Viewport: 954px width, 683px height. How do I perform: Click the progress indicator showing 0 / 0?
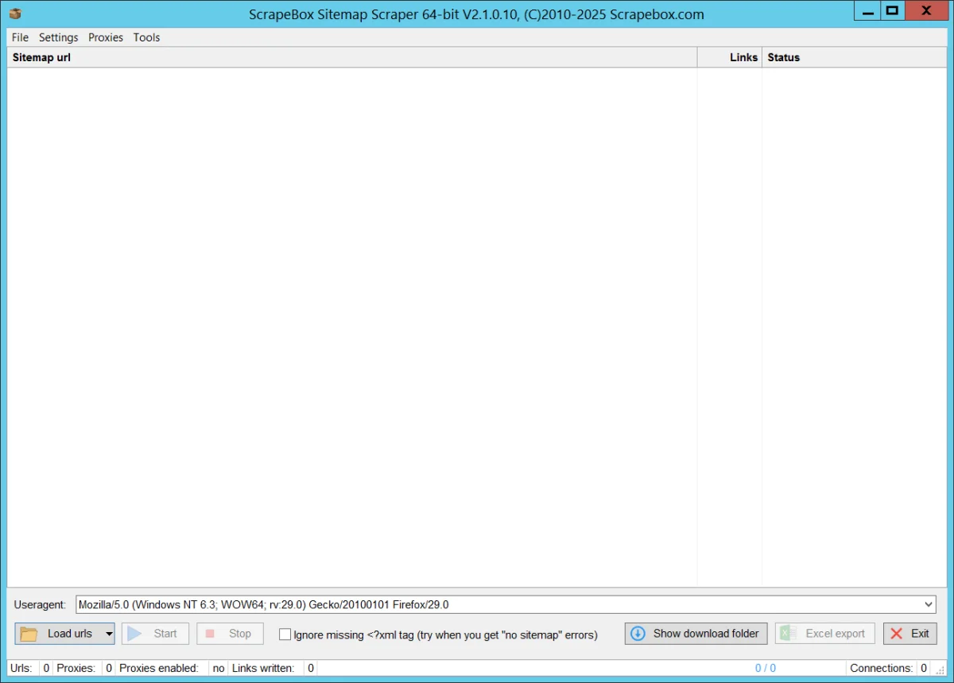[765, 668]
